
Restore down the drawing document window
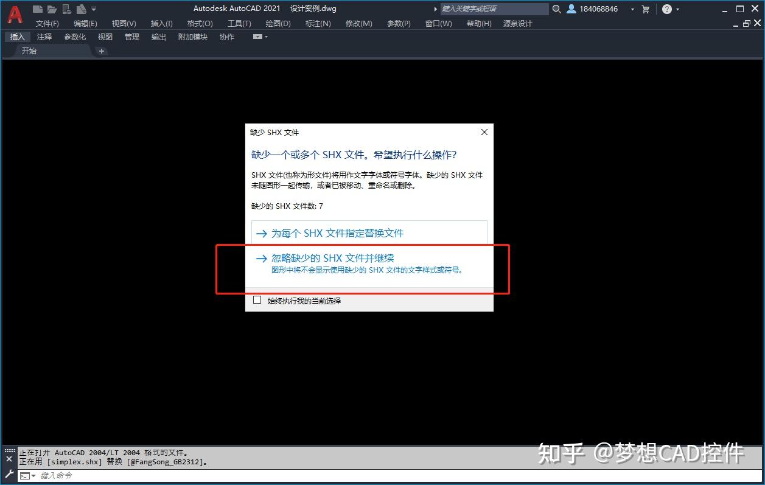[x=746, y=24]
